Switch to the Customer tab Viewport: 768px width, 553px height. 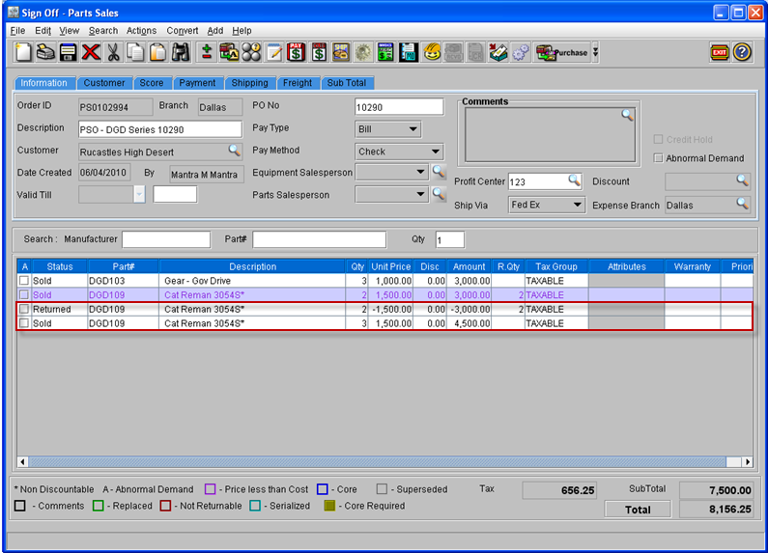[x=103, y=83]
